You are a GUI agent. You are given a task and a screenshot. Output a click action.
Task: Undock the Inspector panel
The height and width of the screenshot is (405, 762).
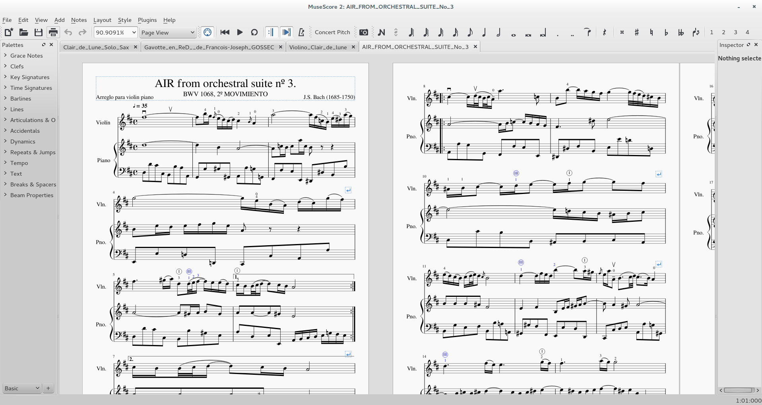pos(748,45)
